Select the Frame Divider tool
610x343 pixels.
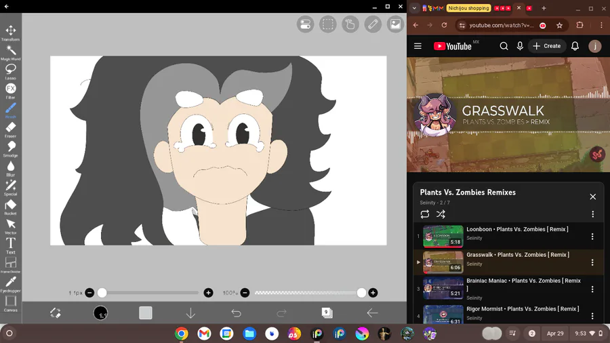click(x=10, y=265)
